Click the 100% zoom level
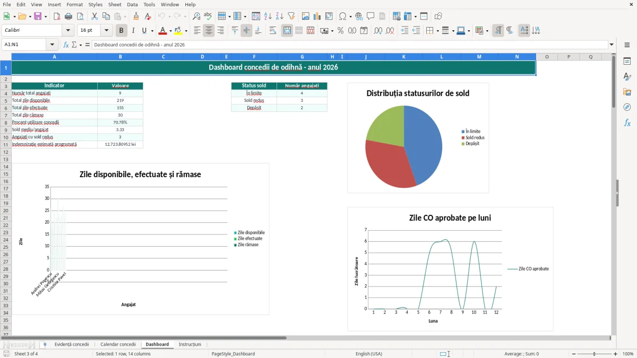637x358 pixels. click(627, 354)
